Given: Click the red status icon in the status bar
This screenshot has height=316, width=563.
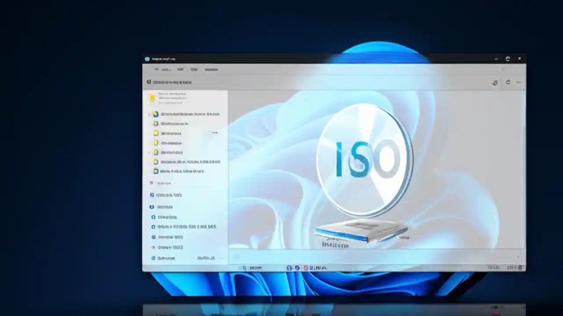Looking at the screenshot, I should point(306,268).
